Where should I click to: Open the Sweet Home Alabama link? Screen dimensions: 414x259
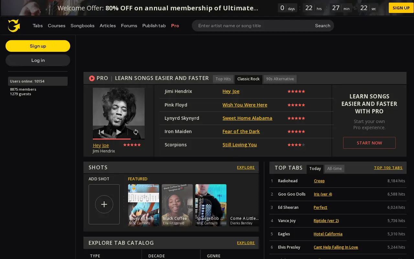tap(247, 118)
